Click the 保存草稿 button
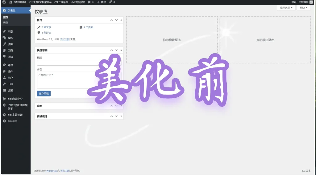Viewport: 316px width, 175px height. (x=44, y=94)
